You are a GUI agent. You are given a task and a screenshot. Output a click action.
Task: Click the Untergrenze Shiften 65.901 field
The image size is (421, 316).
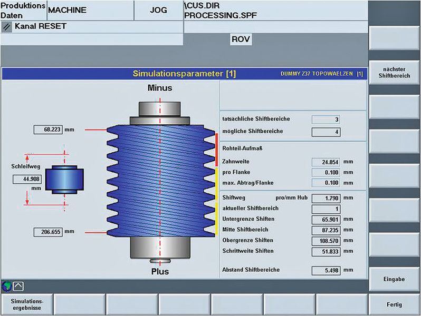pos(326,220)
